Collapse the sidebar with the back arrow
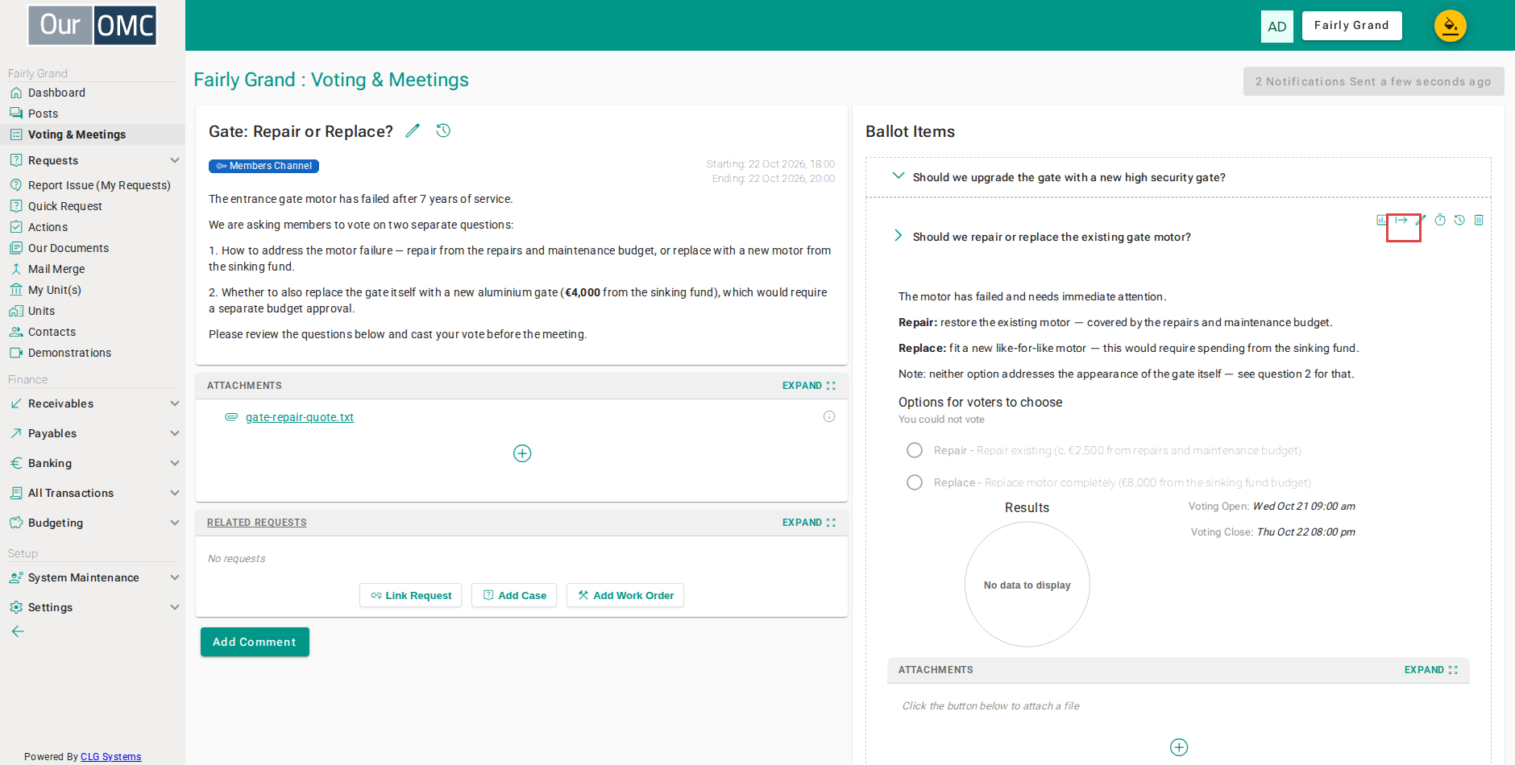This screenshot has width=1515, height=765. [x=18, y=631]
